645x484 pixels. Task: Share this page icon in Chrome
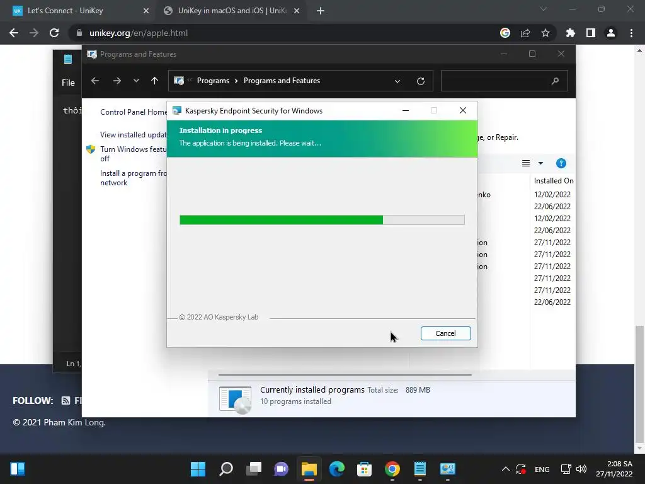pyautogui.click(x=525, y=33)
